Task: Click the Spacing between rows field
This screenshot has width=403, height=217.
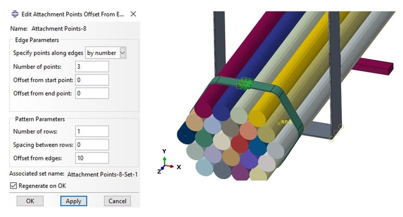Action: (x=92, y=144)
